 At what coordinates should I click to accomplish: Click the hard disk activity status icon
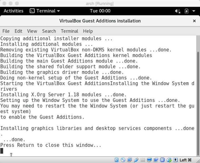pyautogui.click(x=116, y=160)
